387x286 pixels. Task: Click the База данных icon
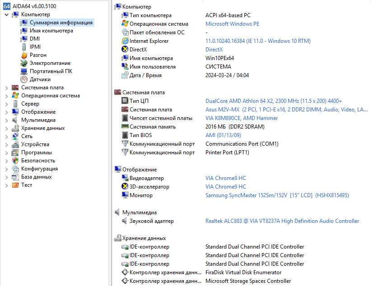15,177
